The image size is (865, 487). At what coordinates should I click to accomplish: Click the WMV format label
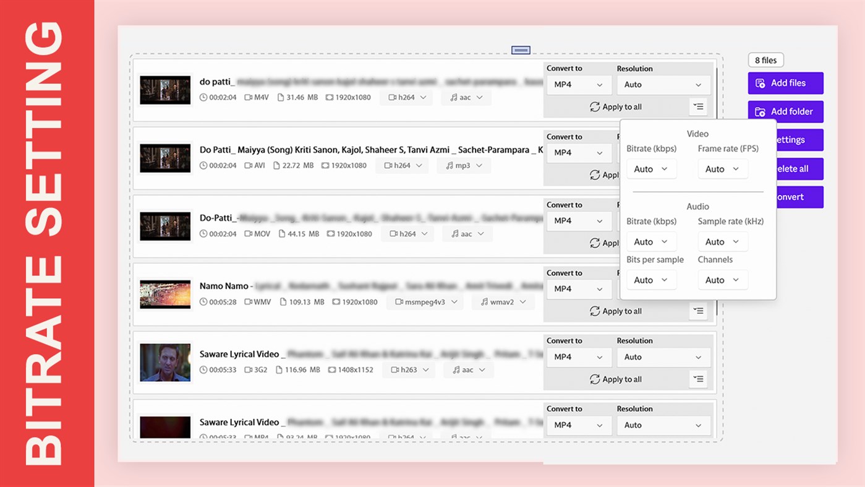click(x=262, y=302)
